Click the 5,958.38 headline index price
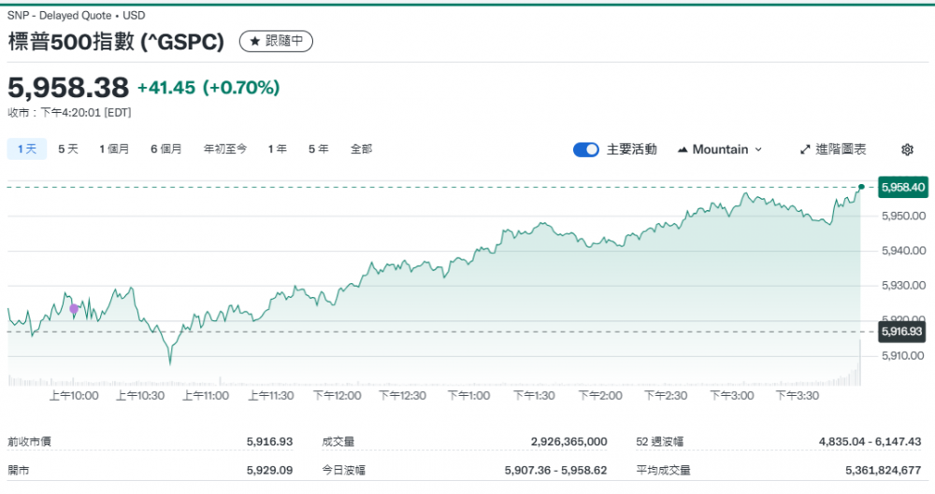This screenshot has width=935, height=494. tap(68, 88)
